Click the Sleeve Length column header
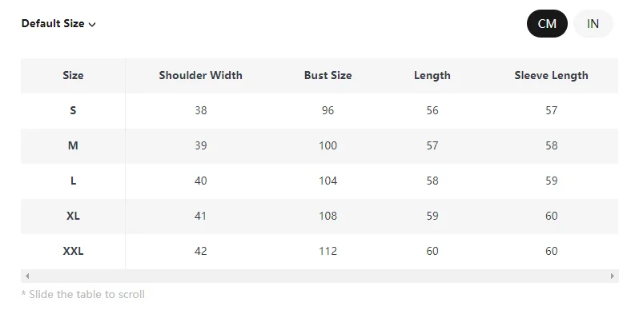 [551, 75]
